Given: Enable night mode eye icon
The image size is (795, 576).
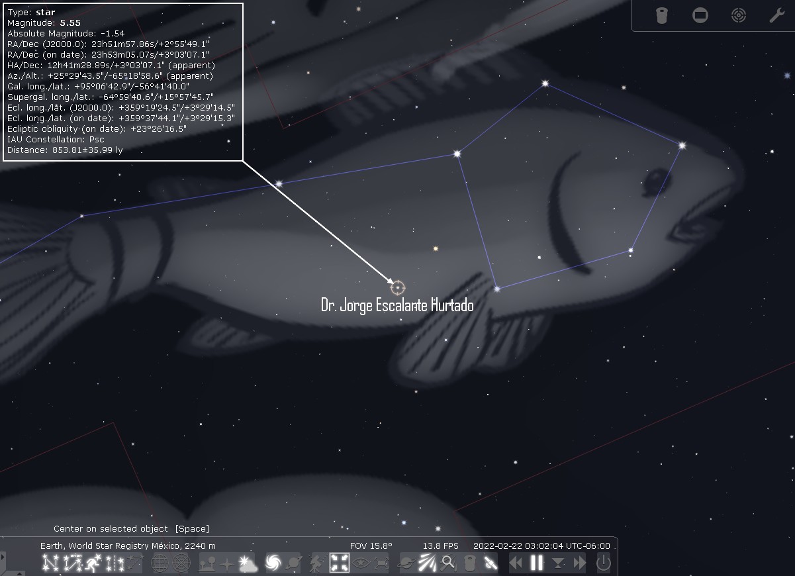Looking at the screenshot, I should (x=361, y=563).
